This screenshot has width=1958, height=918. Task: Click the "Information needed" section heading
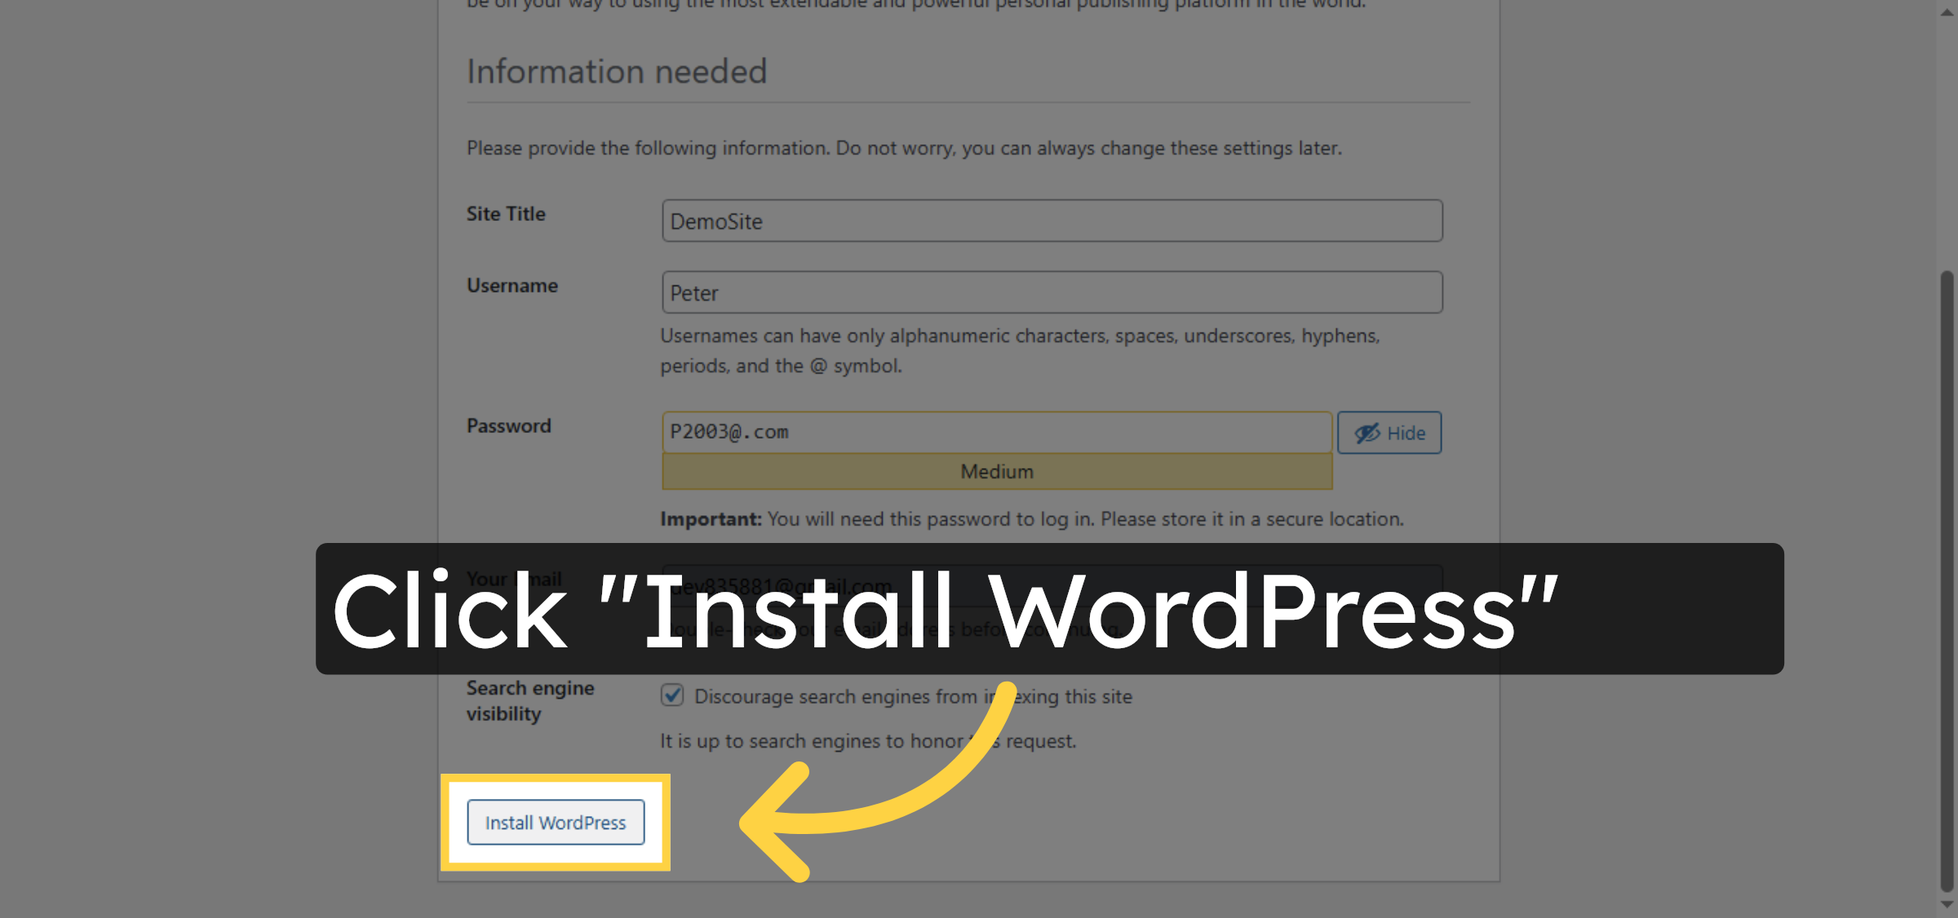[616, 72]
